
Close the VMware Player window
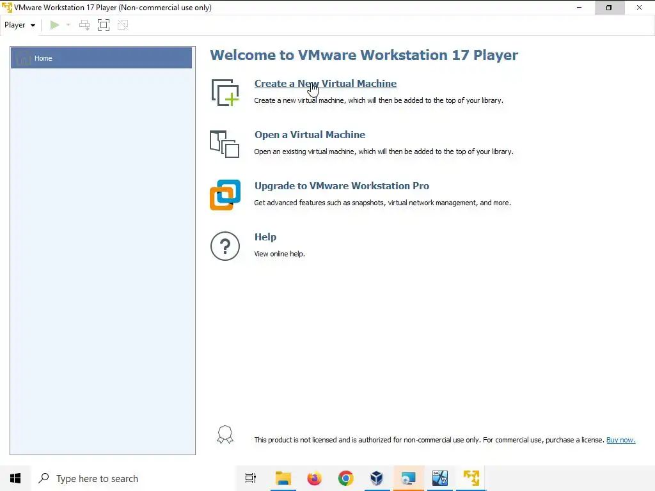[640, 8]
